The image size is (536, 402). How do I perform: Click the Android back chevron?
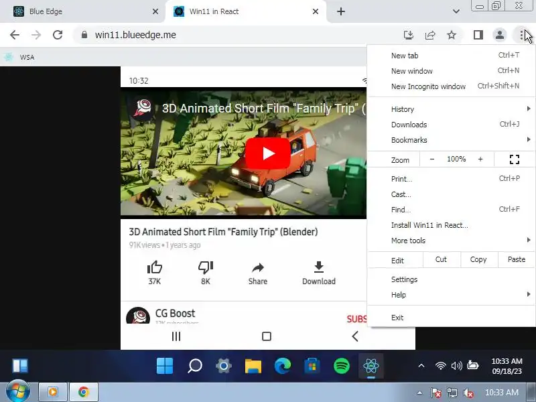tap(355, 336)
